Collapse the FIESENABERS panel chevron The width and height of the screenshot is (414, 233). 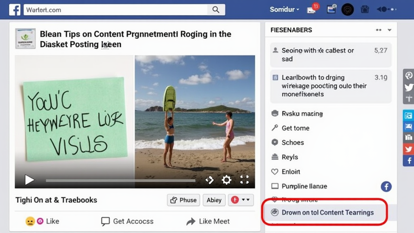pyautogui.click(x=389, y=30)
